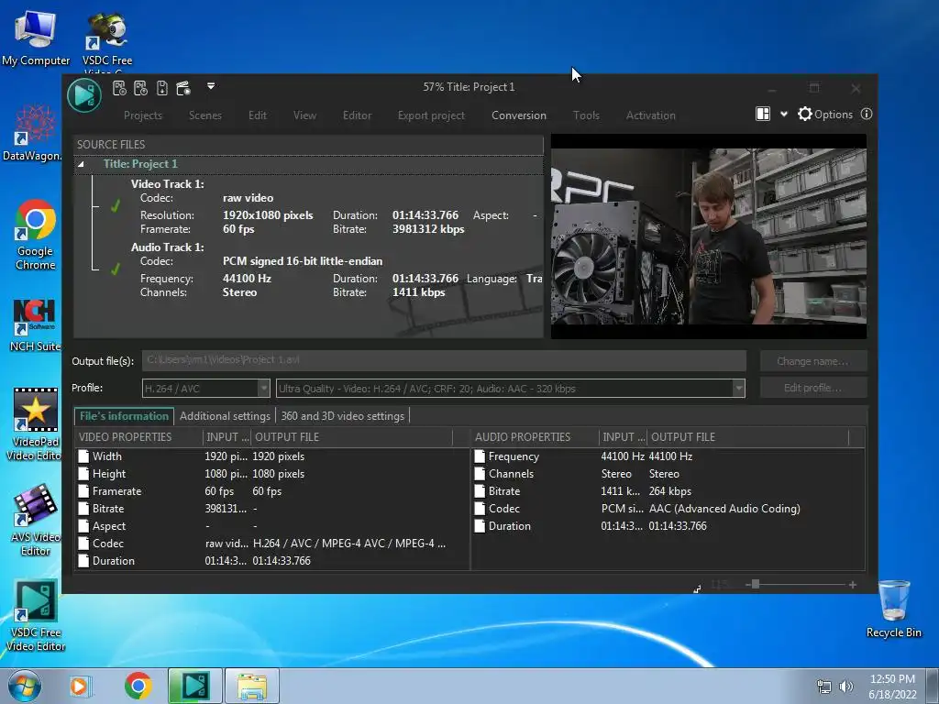Click the zoom slider plus button
The width and height of the screenshot is (939, 704).
(x=852, y=585)
